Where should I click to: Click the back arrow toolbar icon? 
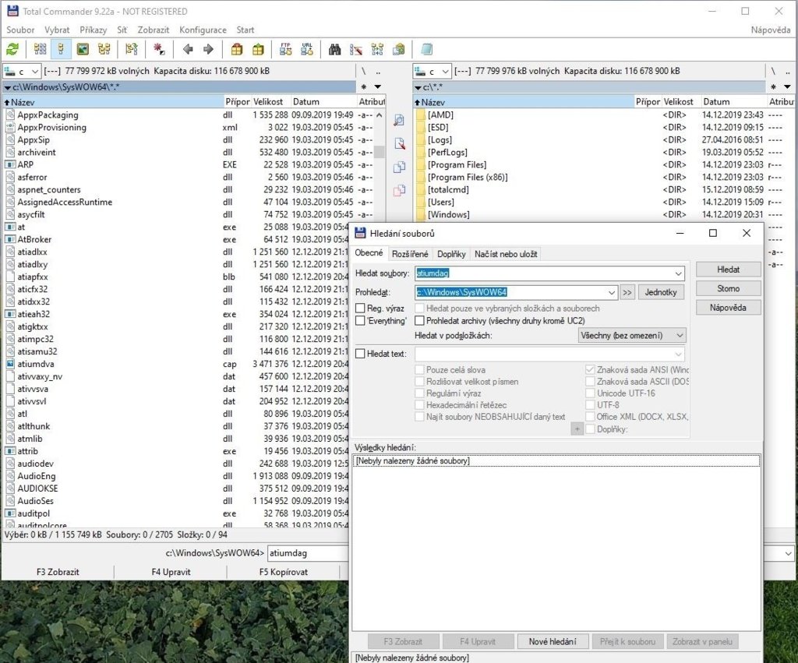[x=188, y=49]
